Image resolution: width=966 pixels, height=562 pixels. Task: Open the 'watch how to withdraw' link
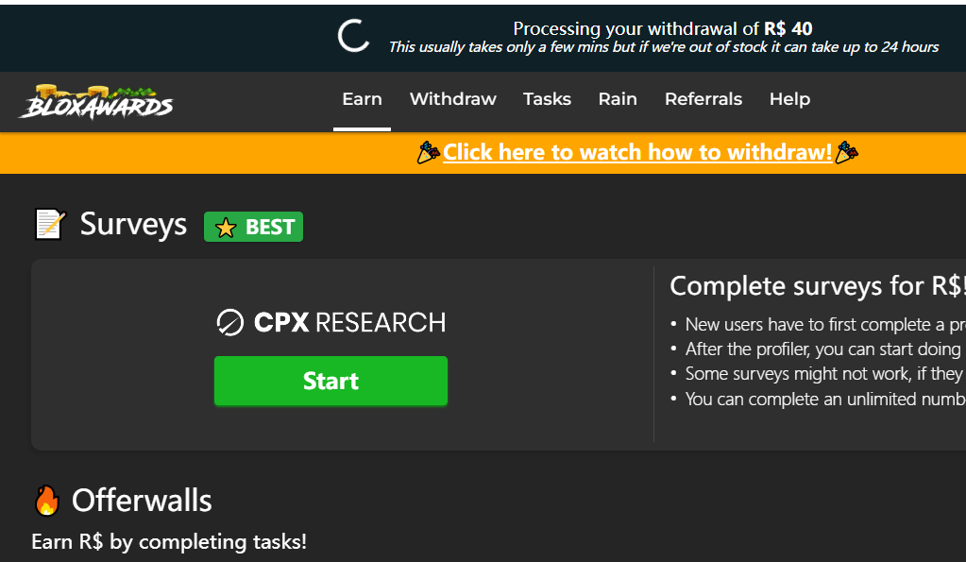(637, 152)
